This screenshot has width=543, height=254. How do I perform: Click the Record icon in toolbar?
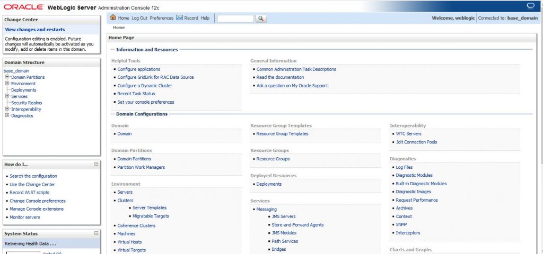click(x=180, y=17)
